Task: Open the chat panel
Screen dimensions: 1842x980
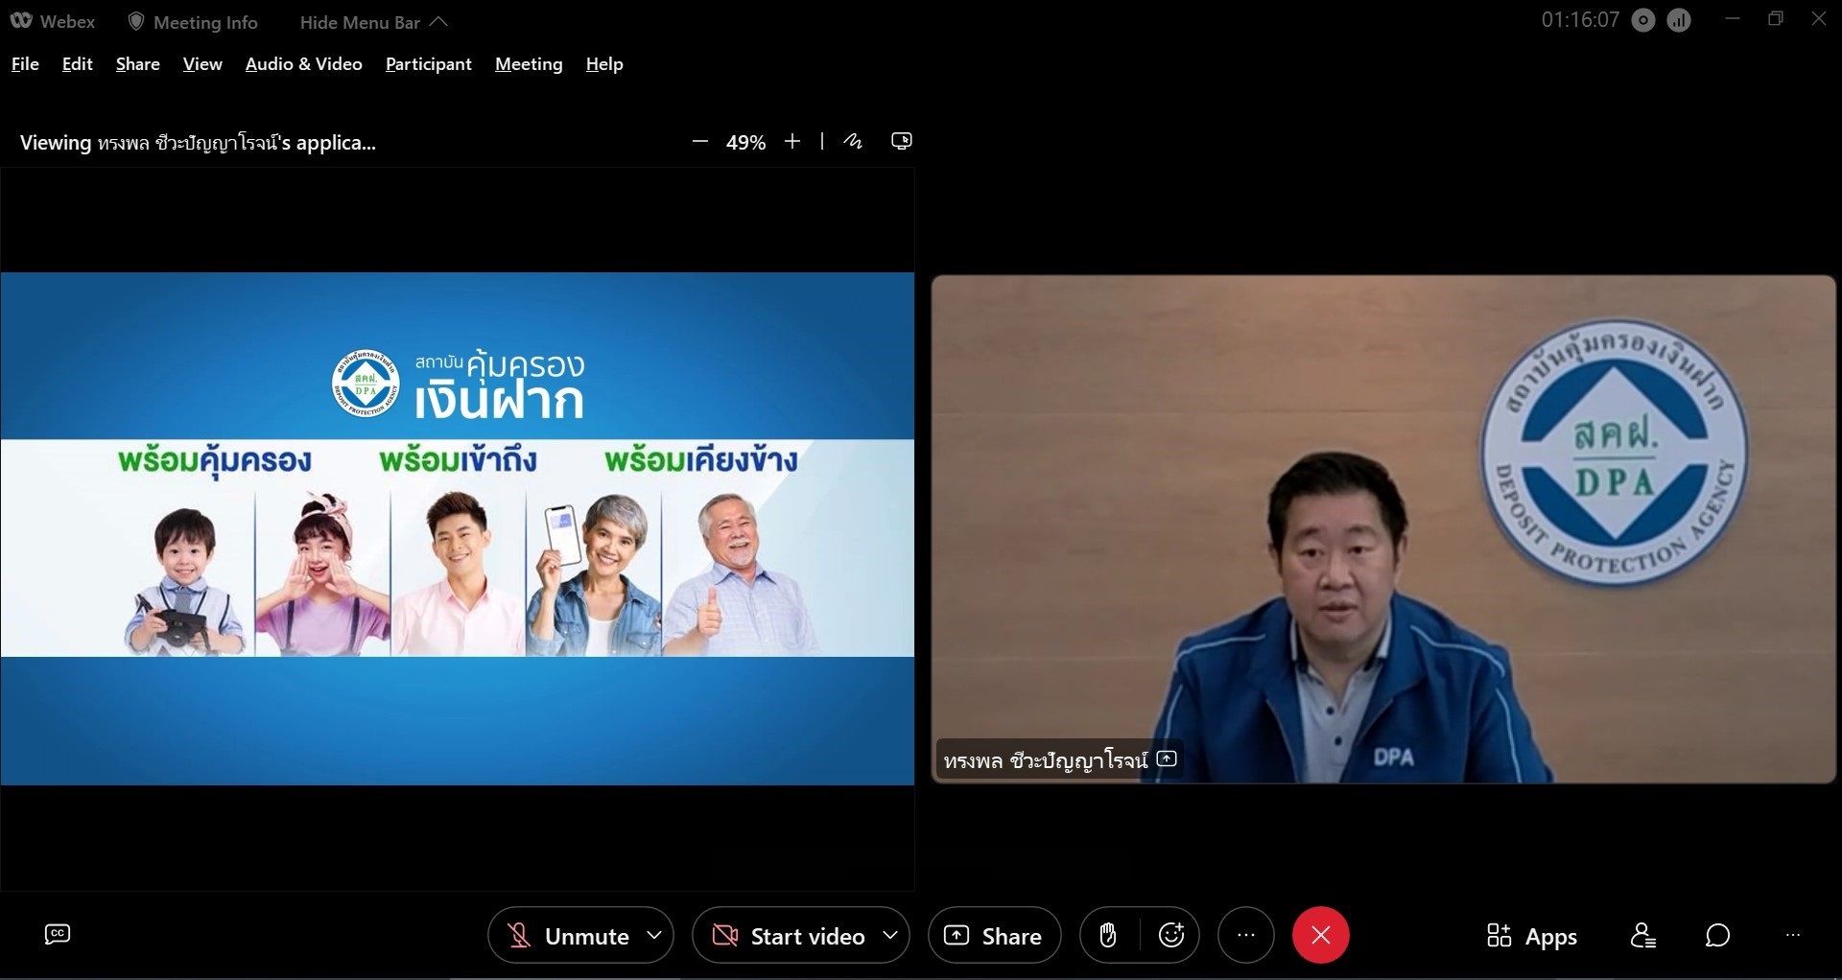Action: tap(1718, 935)
